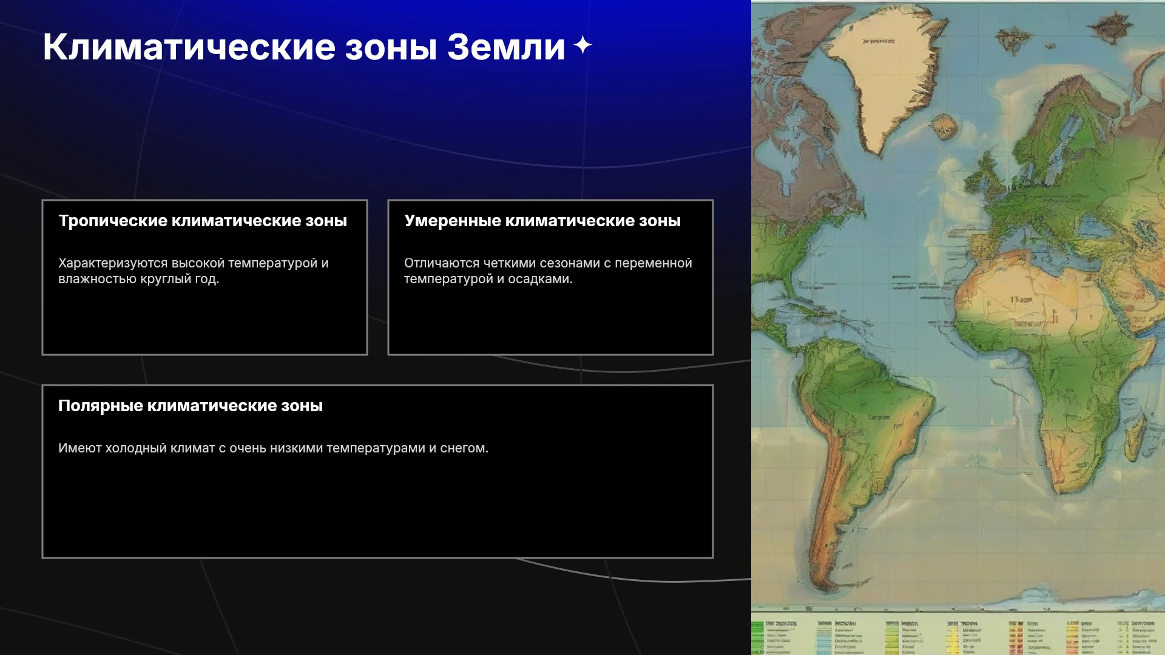Click the 'Тропические климатические зоны' heading
This screenshot has width=1165, height=655.
(203, 221)
